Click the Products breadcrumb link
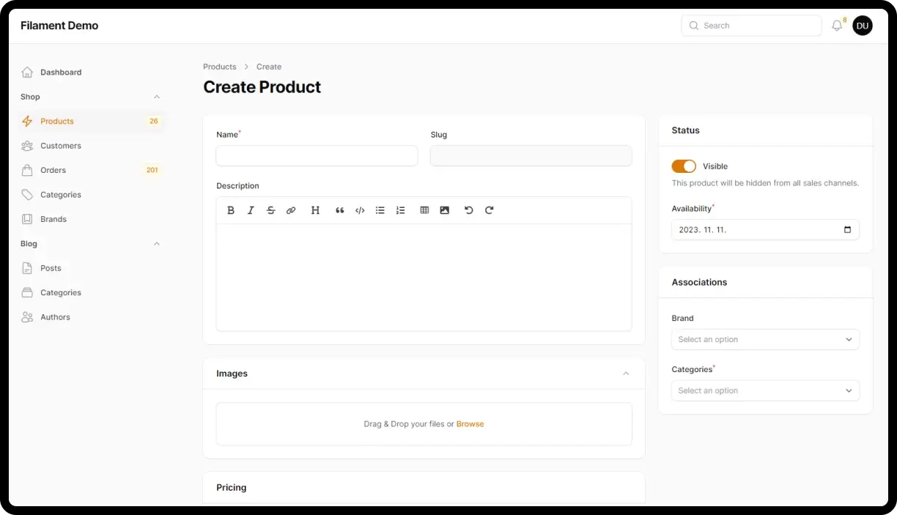 pyautogui.click(x=220, y=67)
